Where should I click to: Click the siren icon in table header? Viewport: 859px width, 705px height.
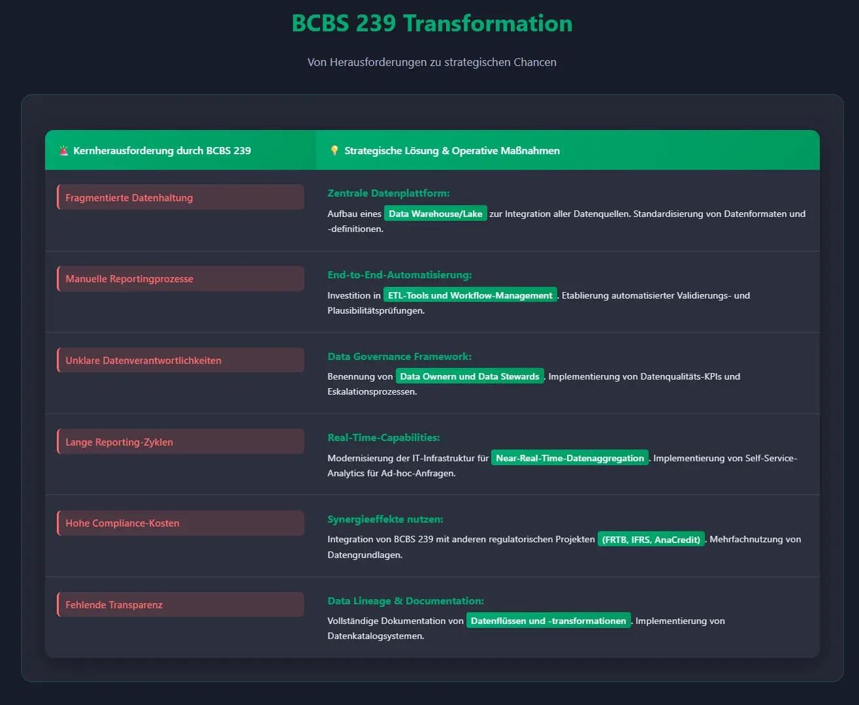[x=63, y=151]
